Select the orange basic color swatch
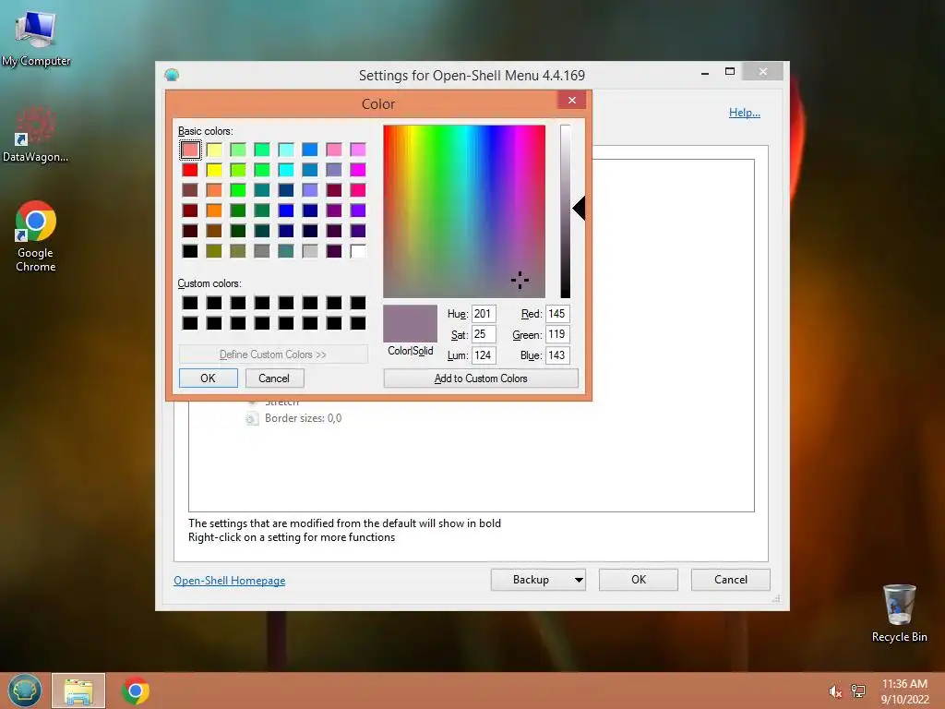Screen dimensions: 945x709 214,210
